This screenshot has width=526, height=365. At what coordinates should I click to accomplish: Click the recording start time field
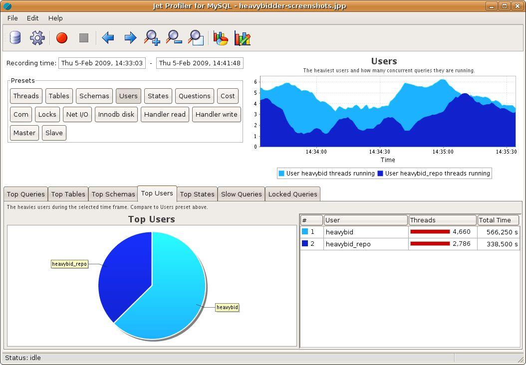(x=102, y=63)
